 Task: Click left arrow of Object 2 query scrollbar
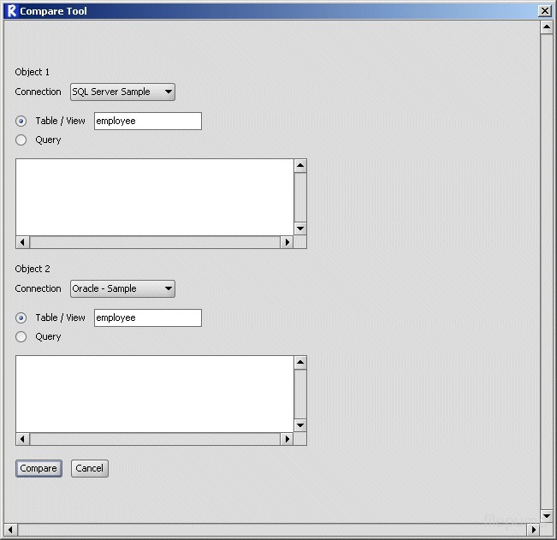click(x=23, y=439)
